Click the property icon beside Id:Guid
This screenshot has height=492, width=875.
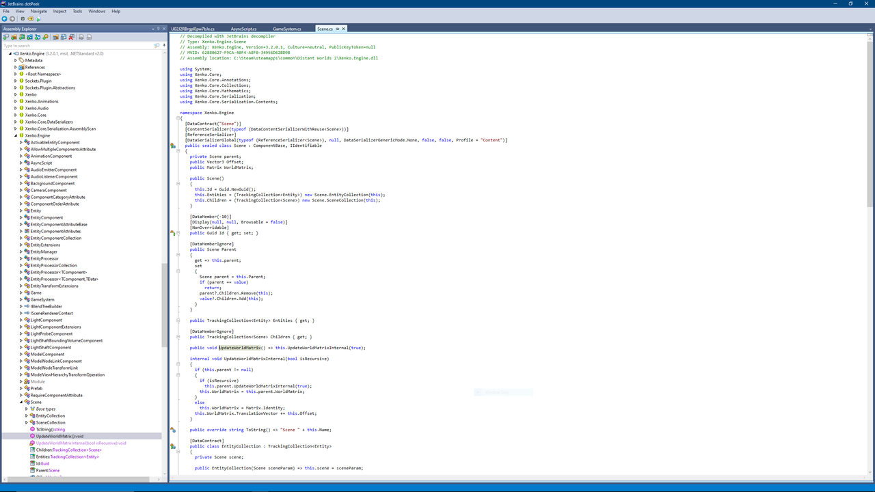pyautogui.click(x=32, y=463)
